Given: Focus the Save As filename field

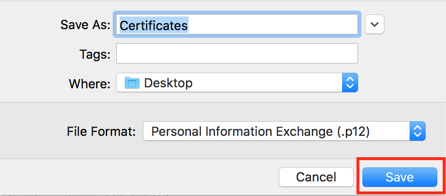Looking at the screenshot, I should tap(237, 25).
